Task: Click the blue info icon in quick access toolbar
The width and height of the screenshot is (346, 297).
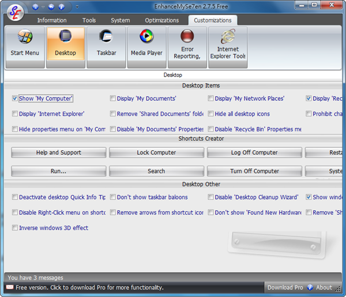Action: pyautogui.click(x=62, y=7)
